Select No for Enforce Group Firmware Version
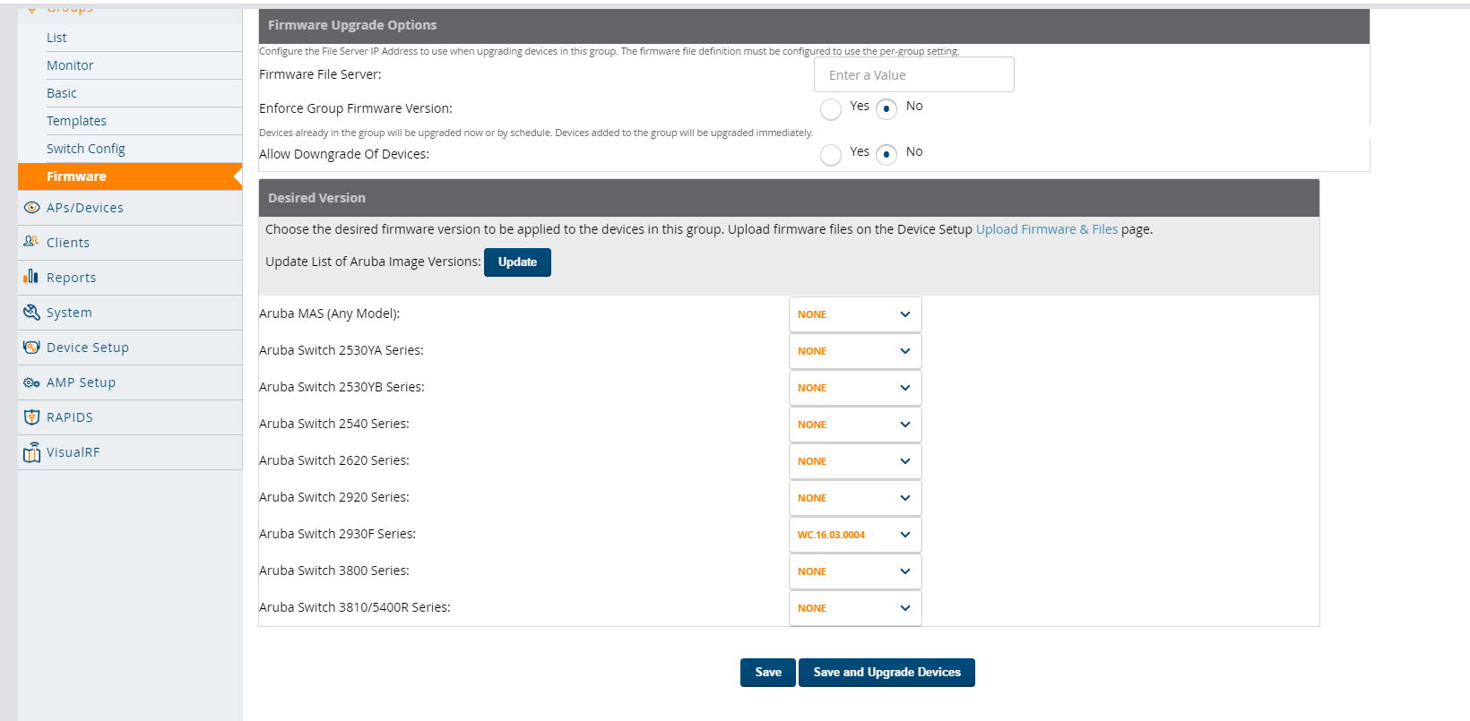The width and height of the screenshot is (1470, 721). click(x=886, y=109)
